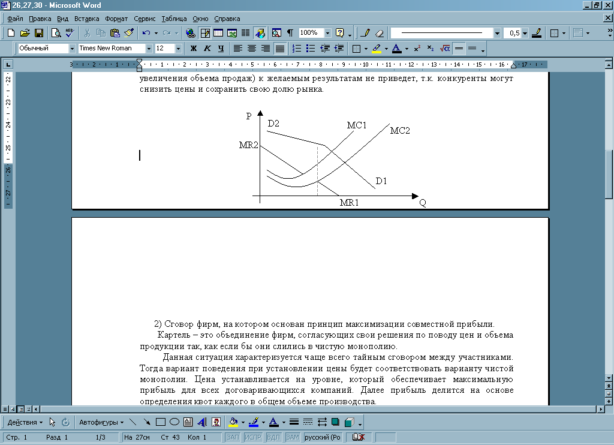Insert hyperlink globe icon
The height and width of the screenshot is (445, 614).
[x=190, y=33]
